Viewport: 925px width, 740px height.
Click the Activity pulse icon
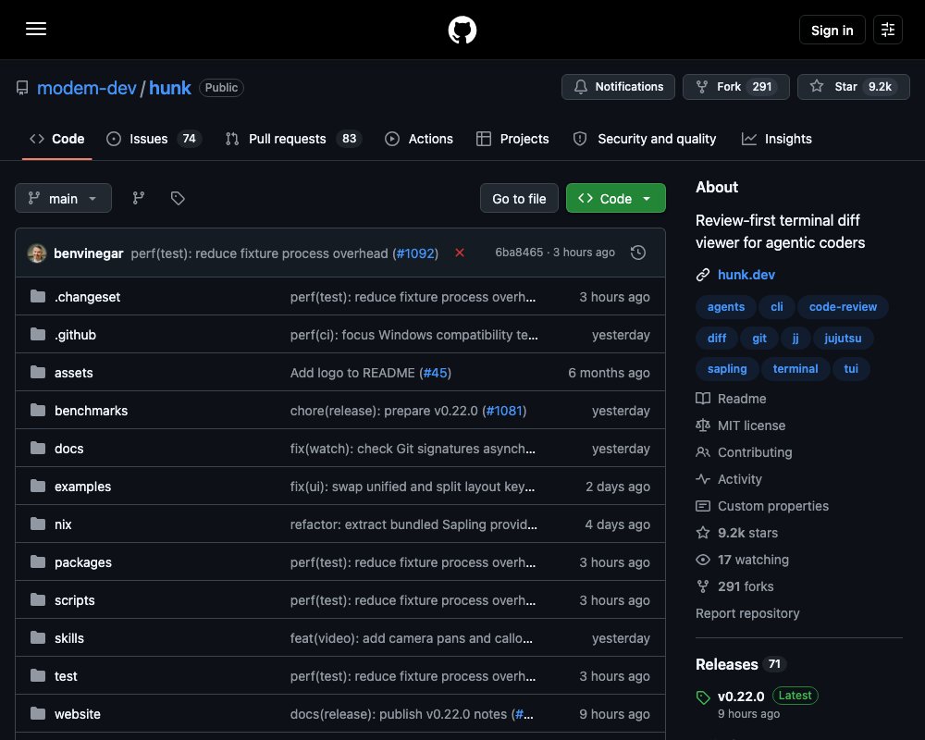703,478
